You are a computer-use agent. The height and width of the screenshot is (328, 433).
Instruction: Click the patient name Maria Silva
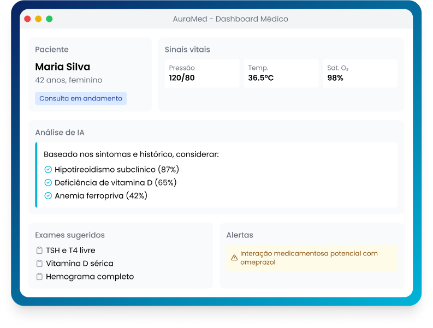[x=63, y=67]
